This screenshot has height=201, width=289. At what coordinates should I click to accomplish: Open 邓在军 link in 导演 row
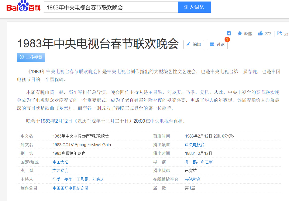(207, 162)
